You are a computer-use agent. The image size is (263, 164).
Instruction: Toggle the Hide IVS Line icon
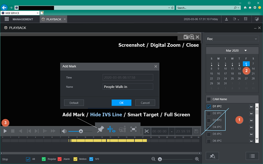(x=111, y=129)
